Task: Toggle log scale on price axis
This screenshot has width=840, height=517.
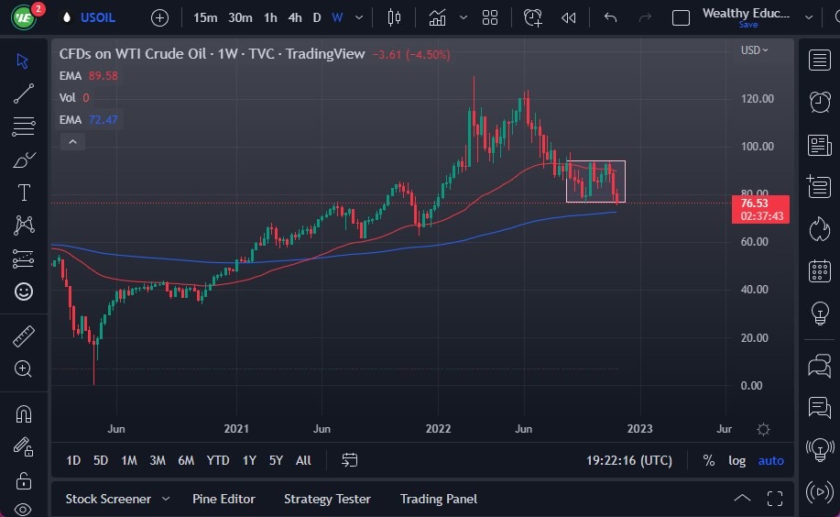Action: pyautogui.click(x=736, y=460)
